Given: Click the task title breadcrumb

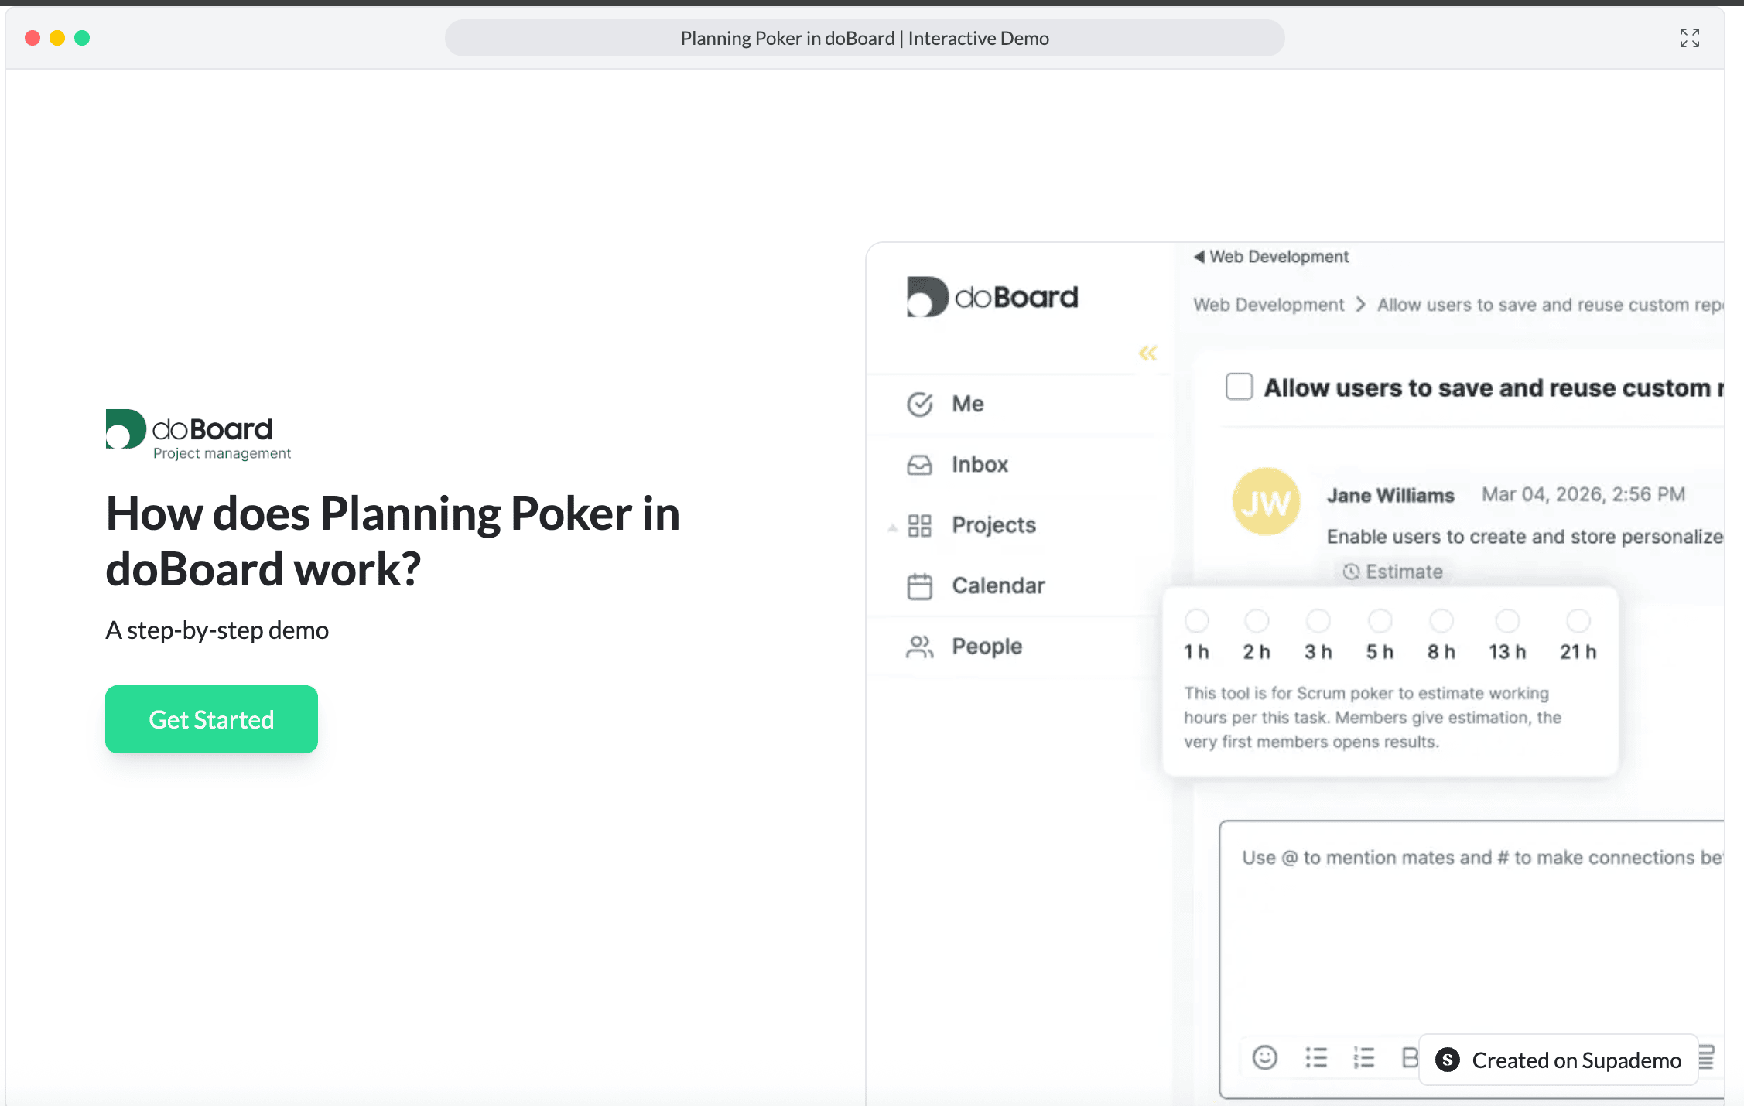Looking at the screenshot, I should click(1550, 305).
